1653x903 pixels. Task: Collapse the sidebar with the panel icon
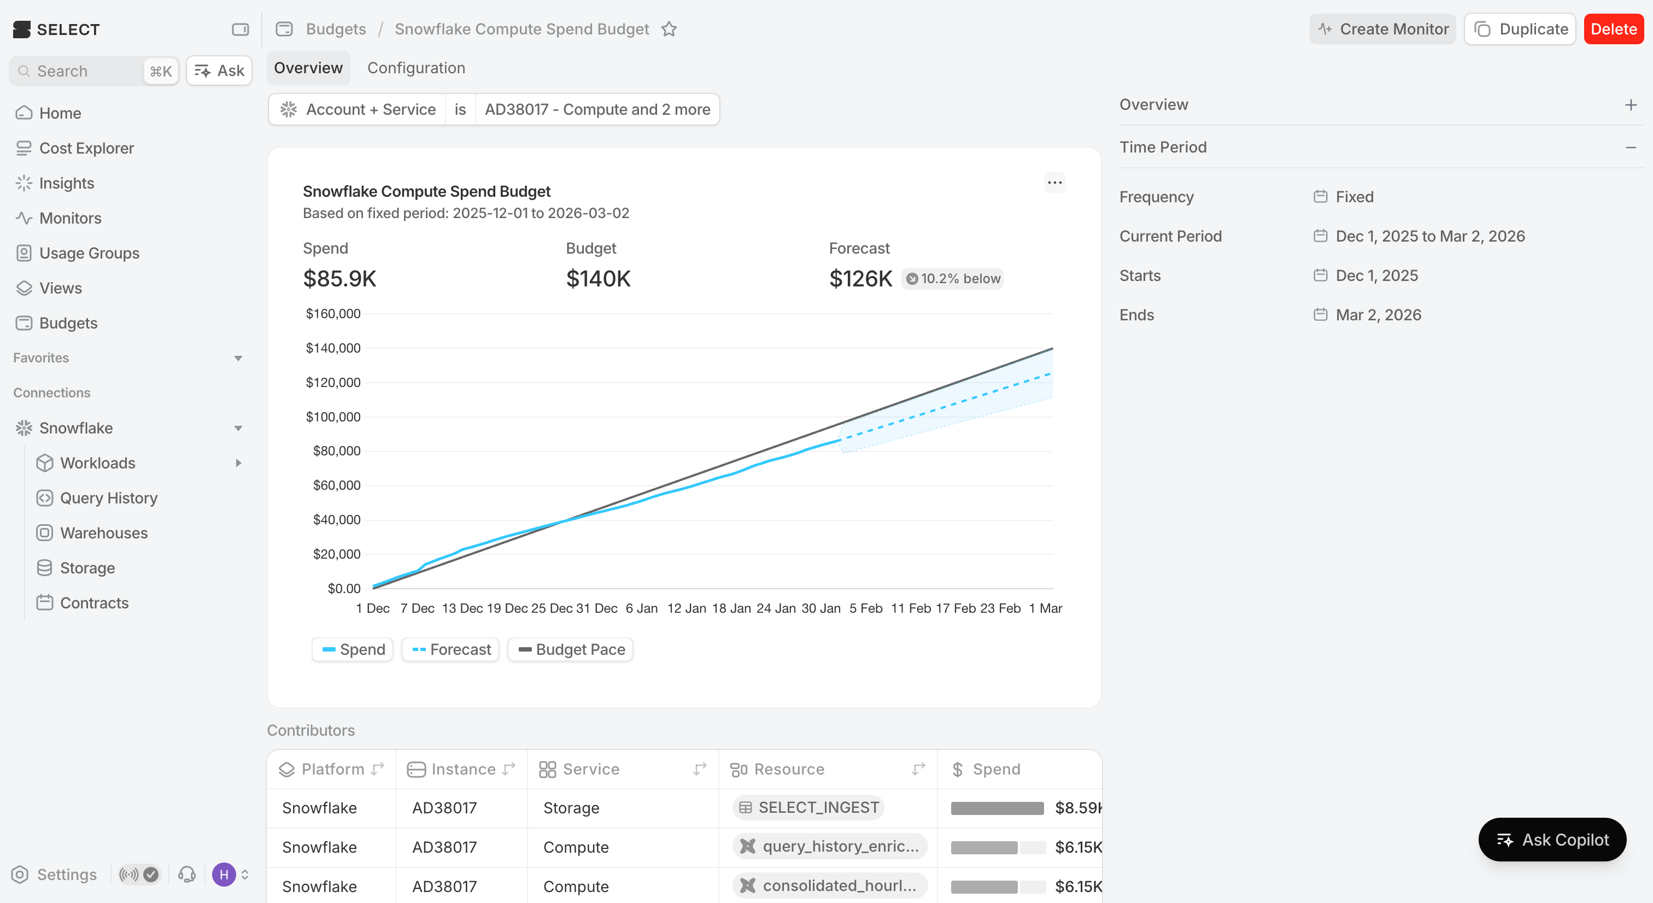pos(240,30)
